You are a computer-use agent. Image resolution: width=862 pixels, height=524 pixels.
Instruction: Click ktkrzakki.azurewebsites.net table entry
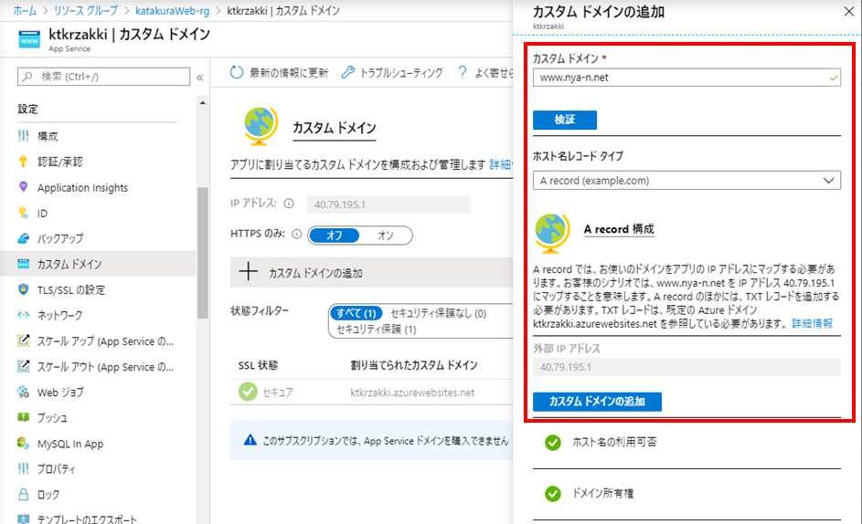[412, 393]
